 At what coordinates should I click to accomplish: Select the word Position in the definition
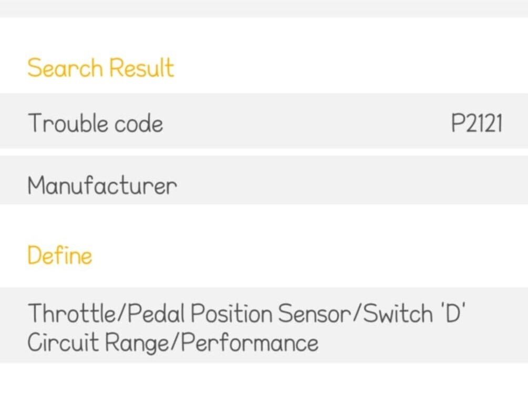click(x=231, y=314)
